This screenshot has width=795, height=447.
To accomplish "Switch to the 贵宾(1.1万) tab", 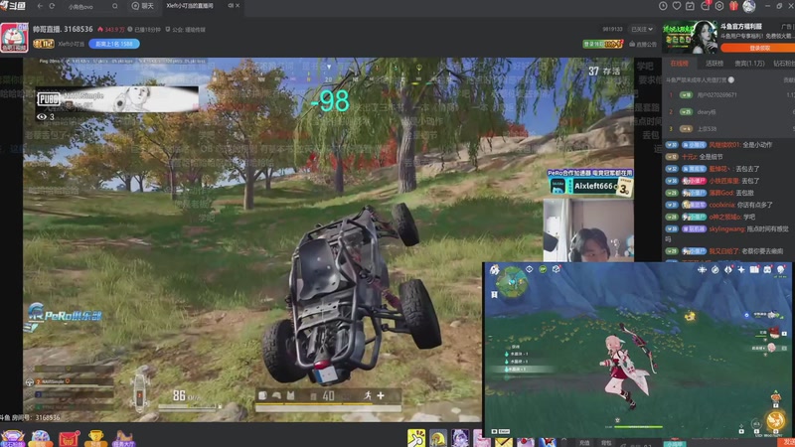I will pos(749,64).
